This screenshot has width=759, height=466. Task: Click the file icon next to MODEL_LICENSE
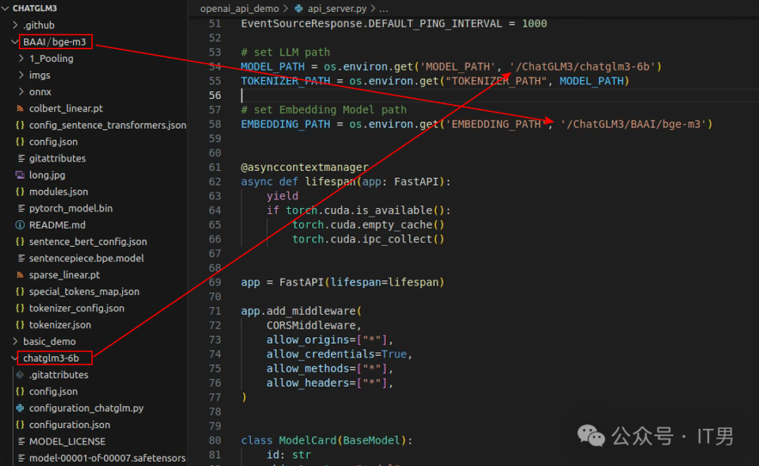pyautogui.click(x=20, y=441)
